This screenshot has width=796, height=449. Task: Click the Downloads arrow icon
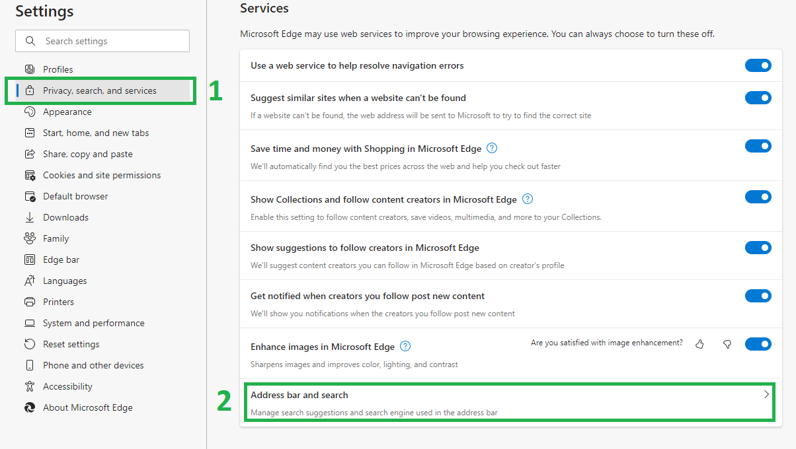[30, 217]
